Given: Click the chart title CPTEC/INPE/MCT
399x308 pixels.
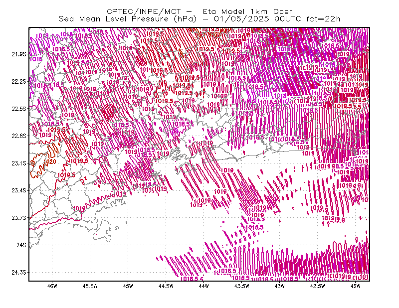Looking at the screenshot, I should [x=144, y=11].
